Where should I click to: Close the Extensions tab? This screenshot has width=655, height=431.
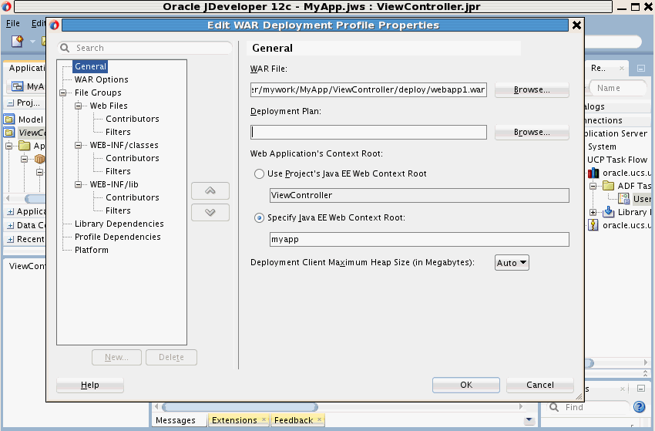coord(264,419)
